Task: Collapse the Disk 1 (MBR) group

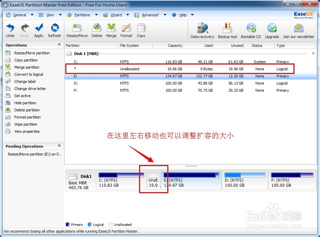Action: 313,53
